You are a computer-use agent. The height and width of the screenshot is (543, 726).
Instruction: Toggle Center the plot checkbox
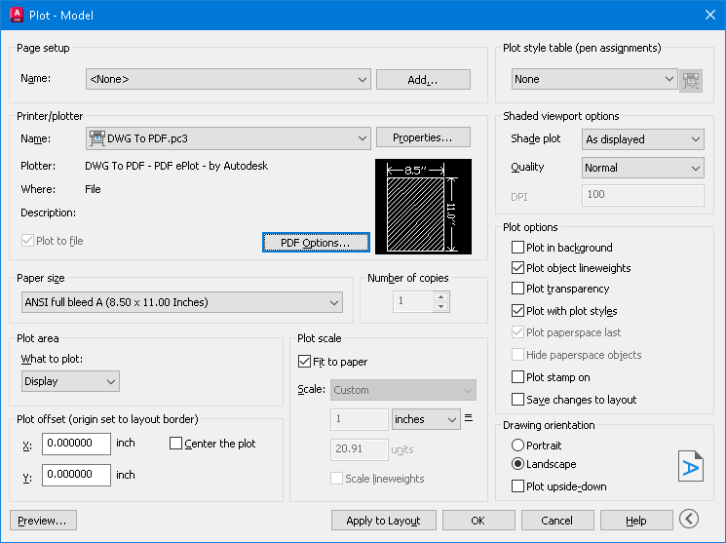tap(175, 444)
